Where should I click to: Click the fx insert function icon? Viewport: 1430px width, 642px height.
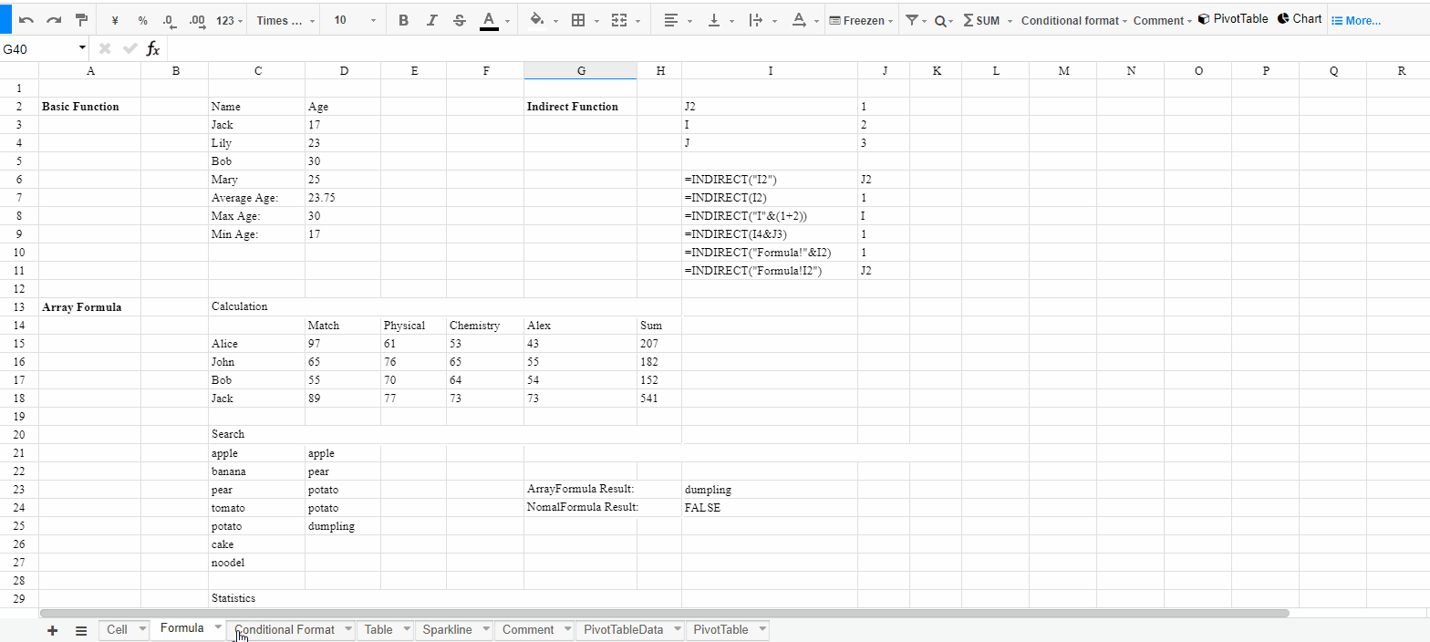pos(153,48)
